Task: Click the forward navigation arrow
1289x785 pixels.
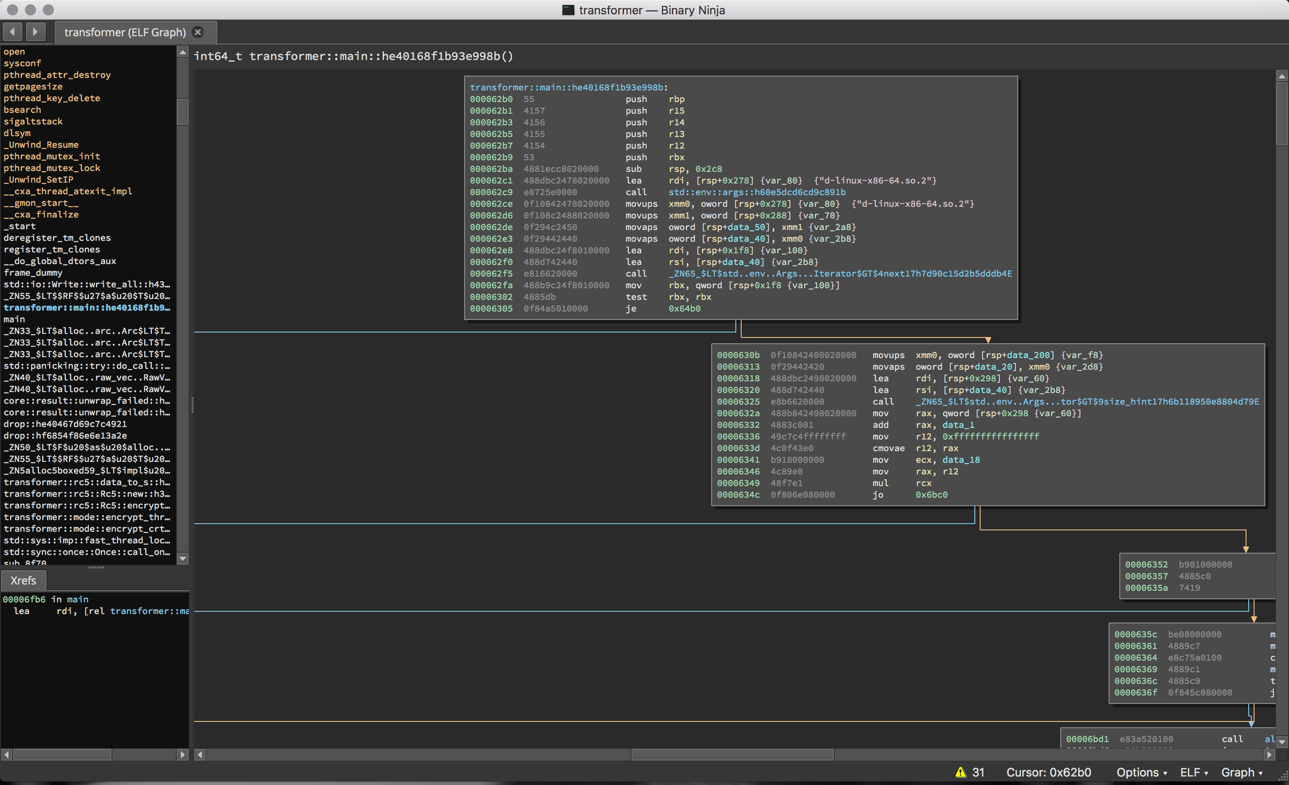Action: (35, 32)
